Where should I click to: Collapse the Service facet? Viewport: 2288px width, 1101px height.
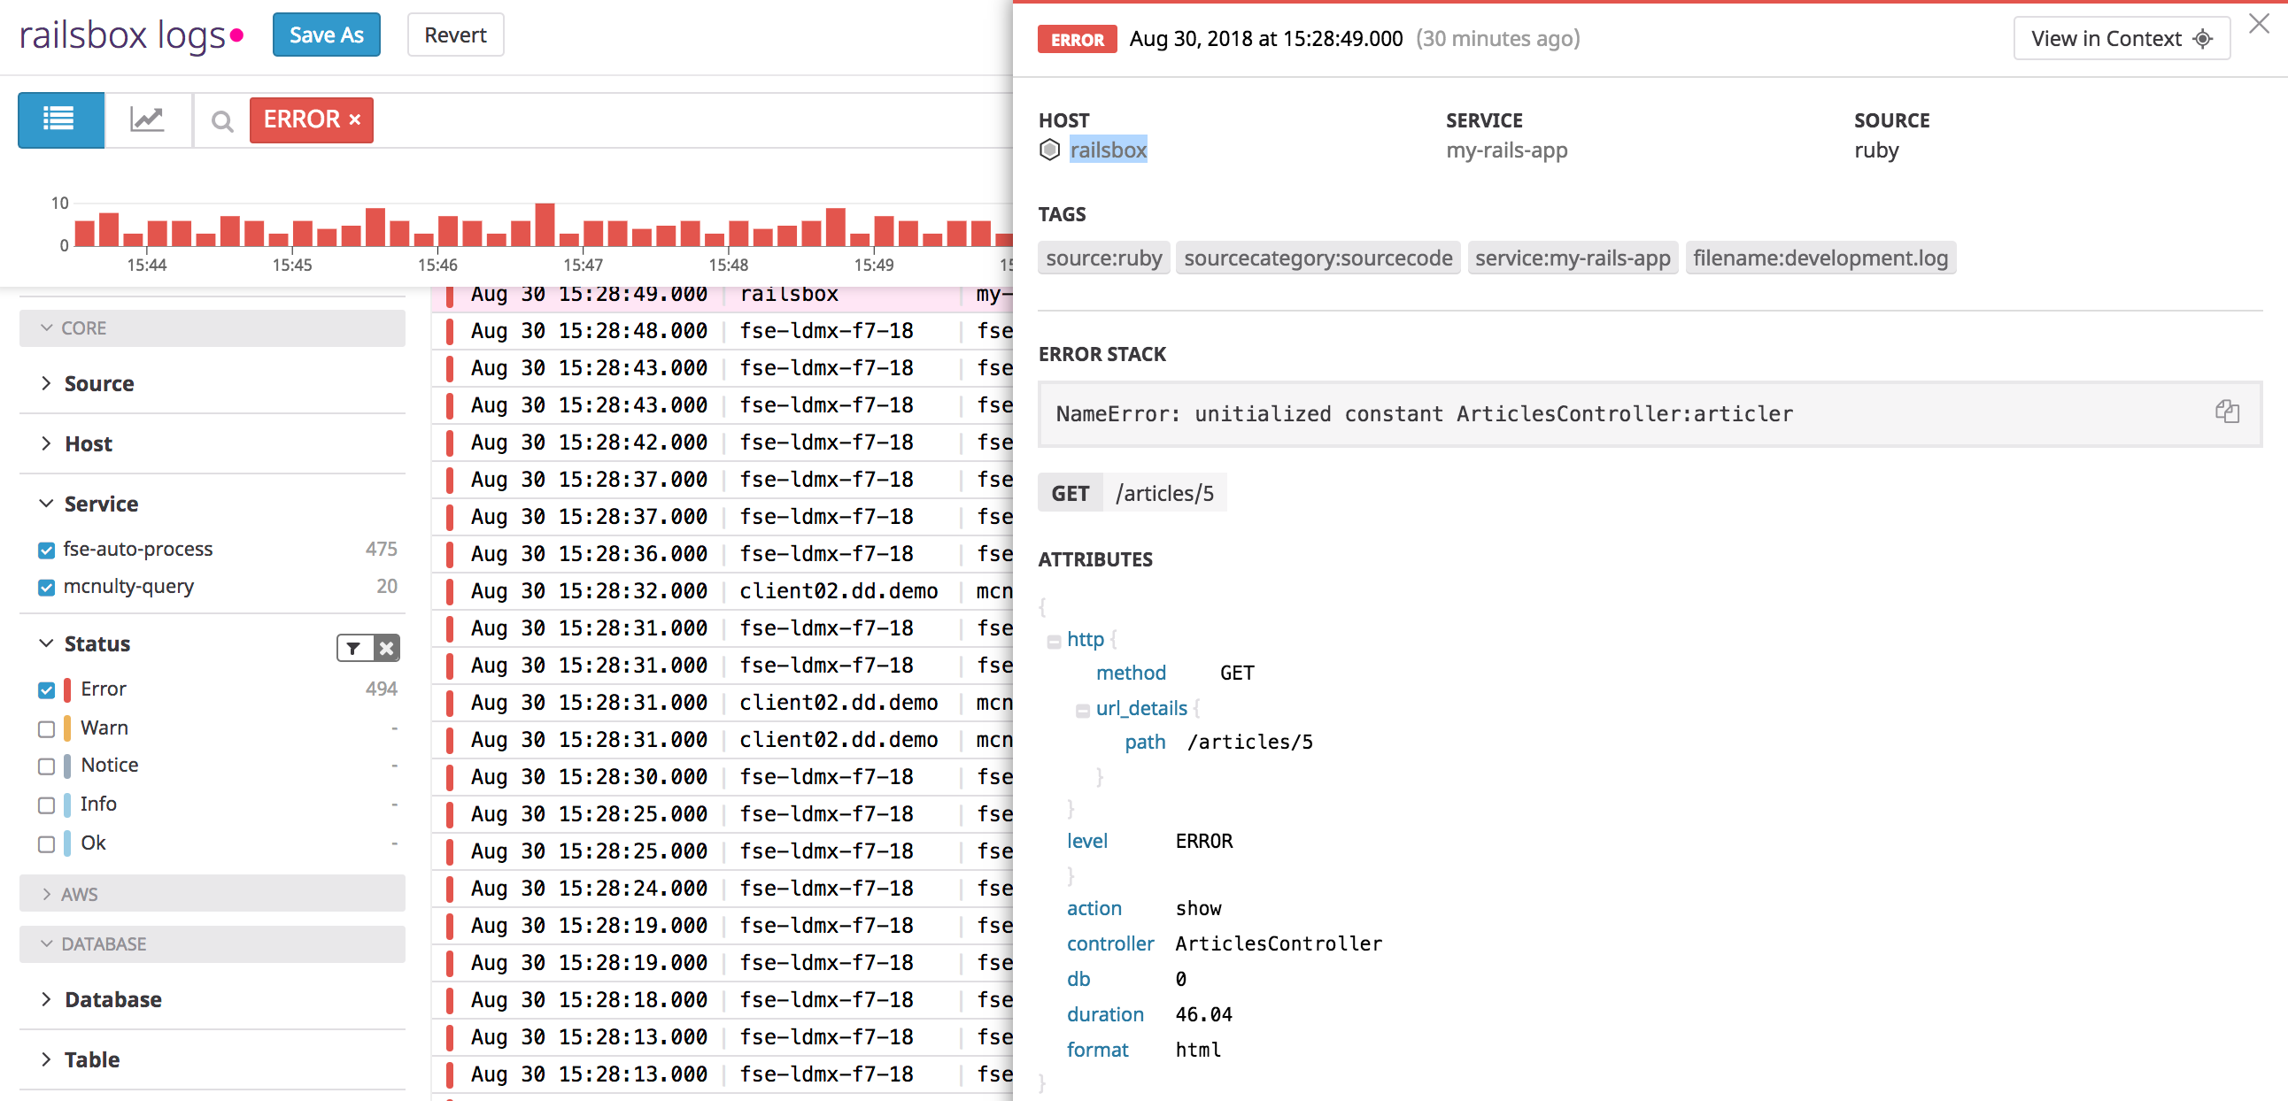(46, 503)
